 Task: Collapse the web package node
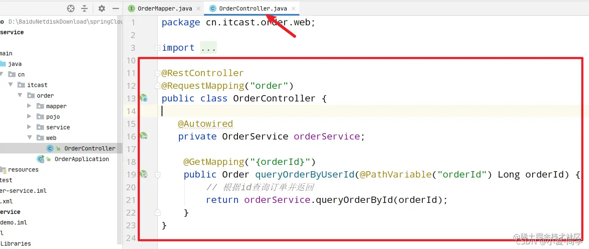coord(29,138)
